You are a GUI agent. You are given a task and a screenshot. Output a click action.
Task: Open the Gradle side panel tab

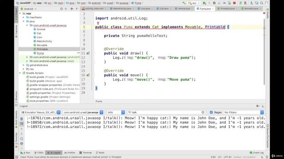(x=268, y=14)
